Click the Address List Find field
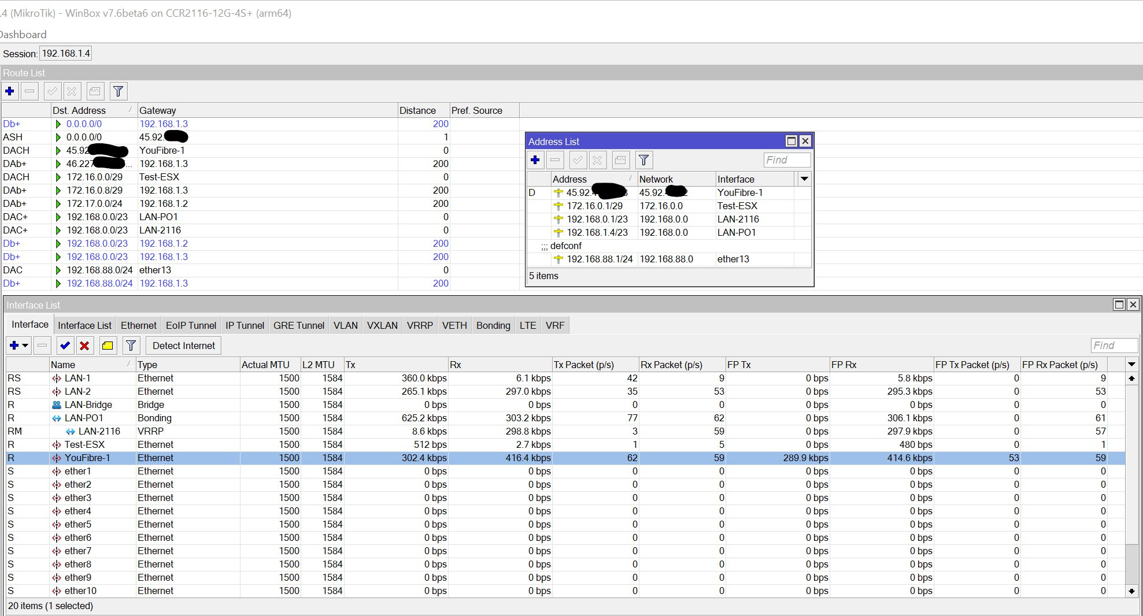This screenshot has width=1143, height=616. [x=786, y=160]
